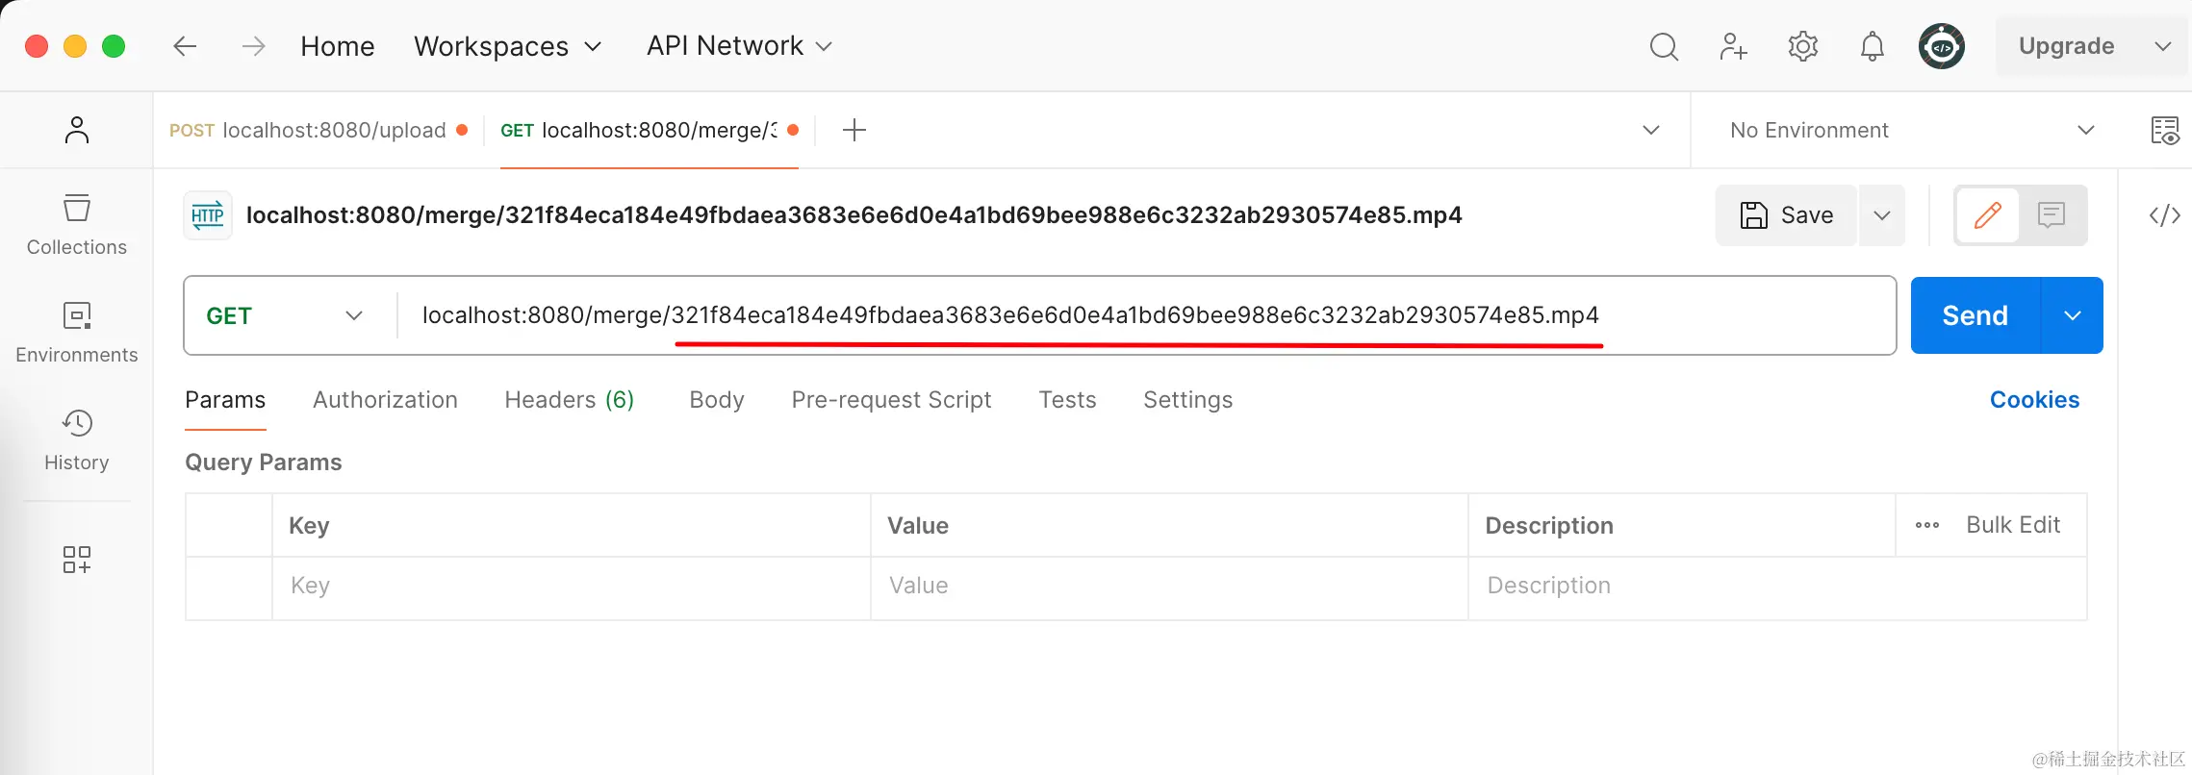Screen dimensions: 2192x775
Task: Expand the GET method dropdown
Action: [x=285, y=315]
